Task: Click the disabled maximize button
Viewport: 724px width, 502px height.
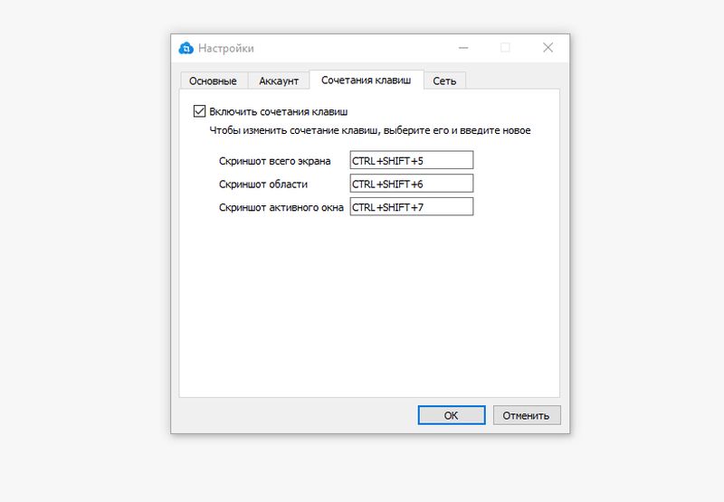Action: [x=505, y=48]
